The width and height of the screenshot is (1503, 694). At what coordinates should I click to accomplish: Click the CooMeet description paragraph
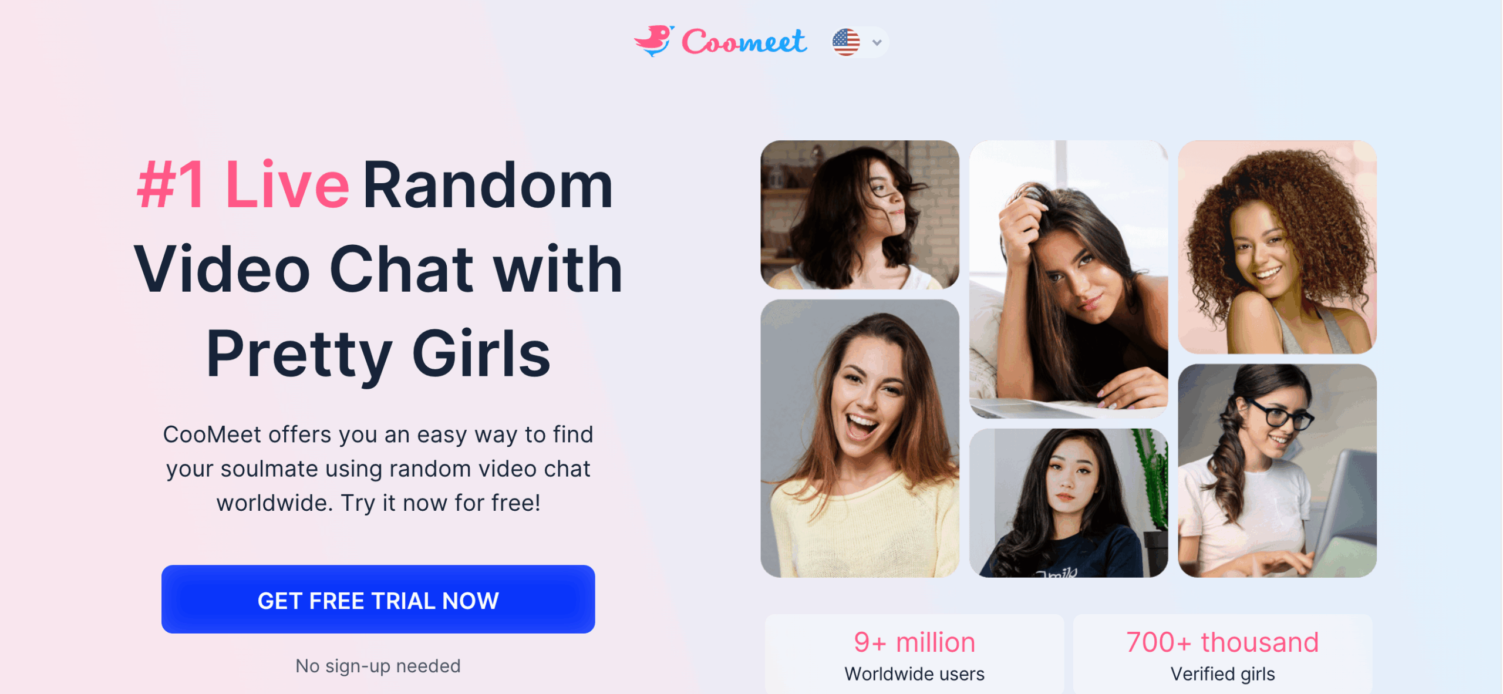pyautogui.click(x=378, y=469)
